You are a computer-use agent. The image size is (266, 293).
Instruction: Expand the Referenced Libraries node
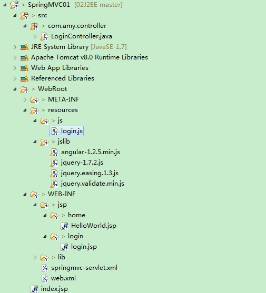[15, 79]
